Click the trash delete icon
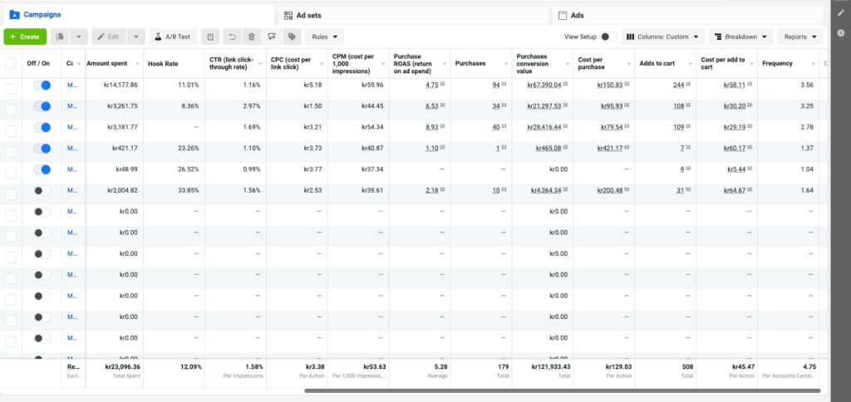The image size is (851, 402). pyautogui.click(x=251, y=37)
